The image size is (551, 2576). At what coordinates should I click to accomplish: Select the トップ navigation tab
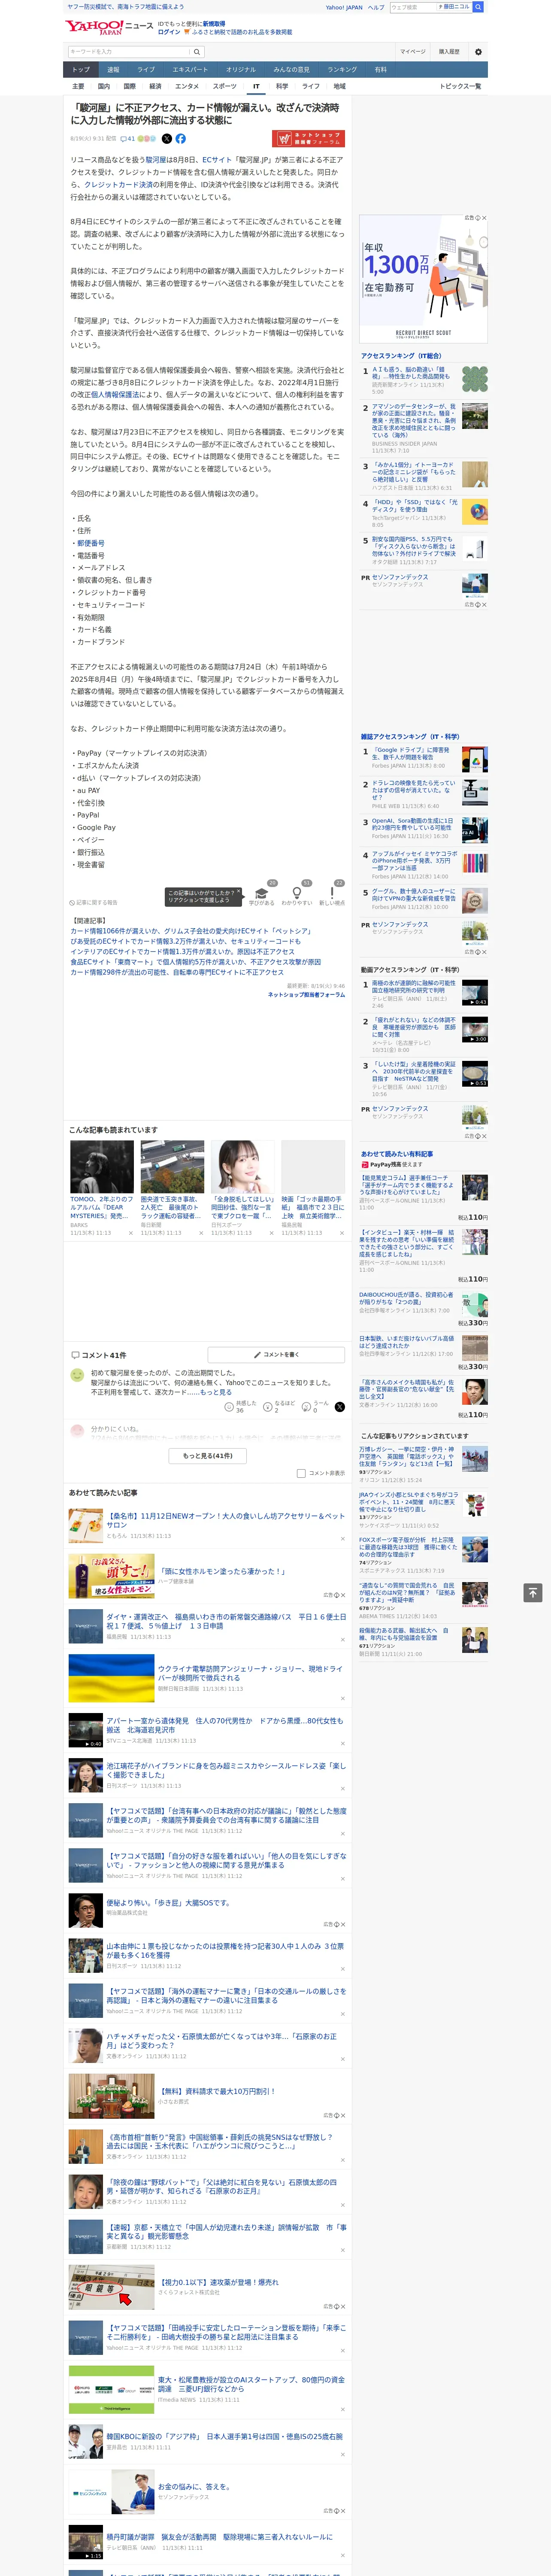(x=81, y=70)
